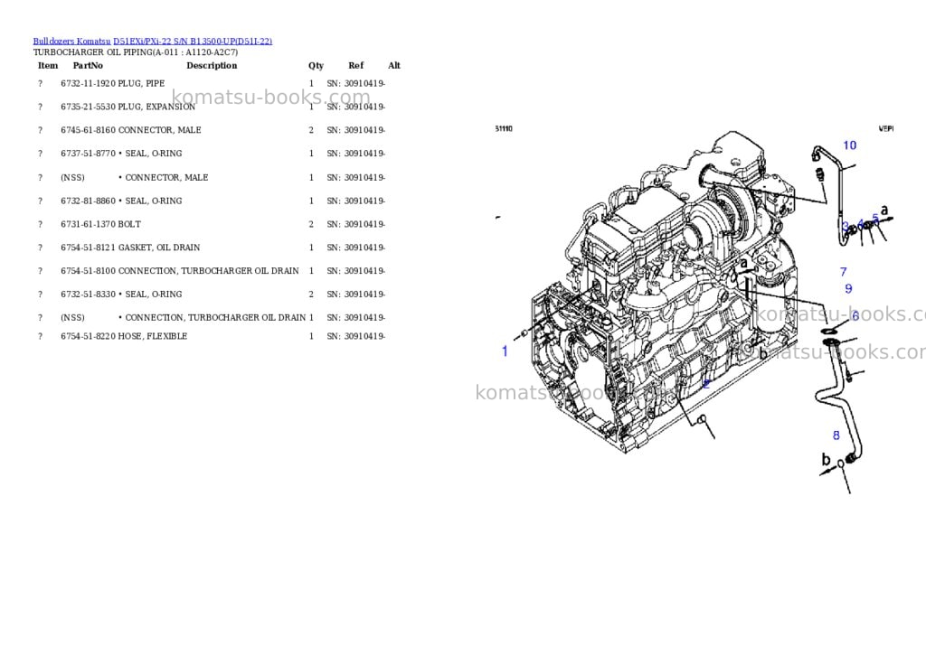Image resolution: width=926 pixels, height=655 pixels.
Task: Click the Alt column header
Action: (394, 65)
